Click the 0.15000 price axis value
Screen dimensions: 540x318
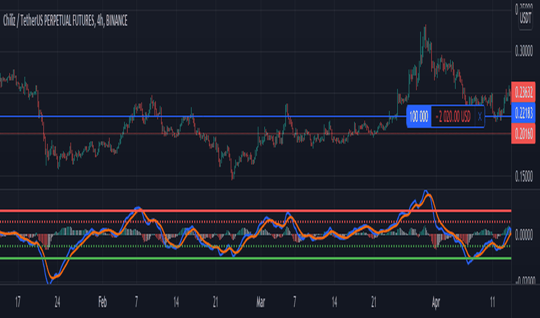[x=524, y=177]
